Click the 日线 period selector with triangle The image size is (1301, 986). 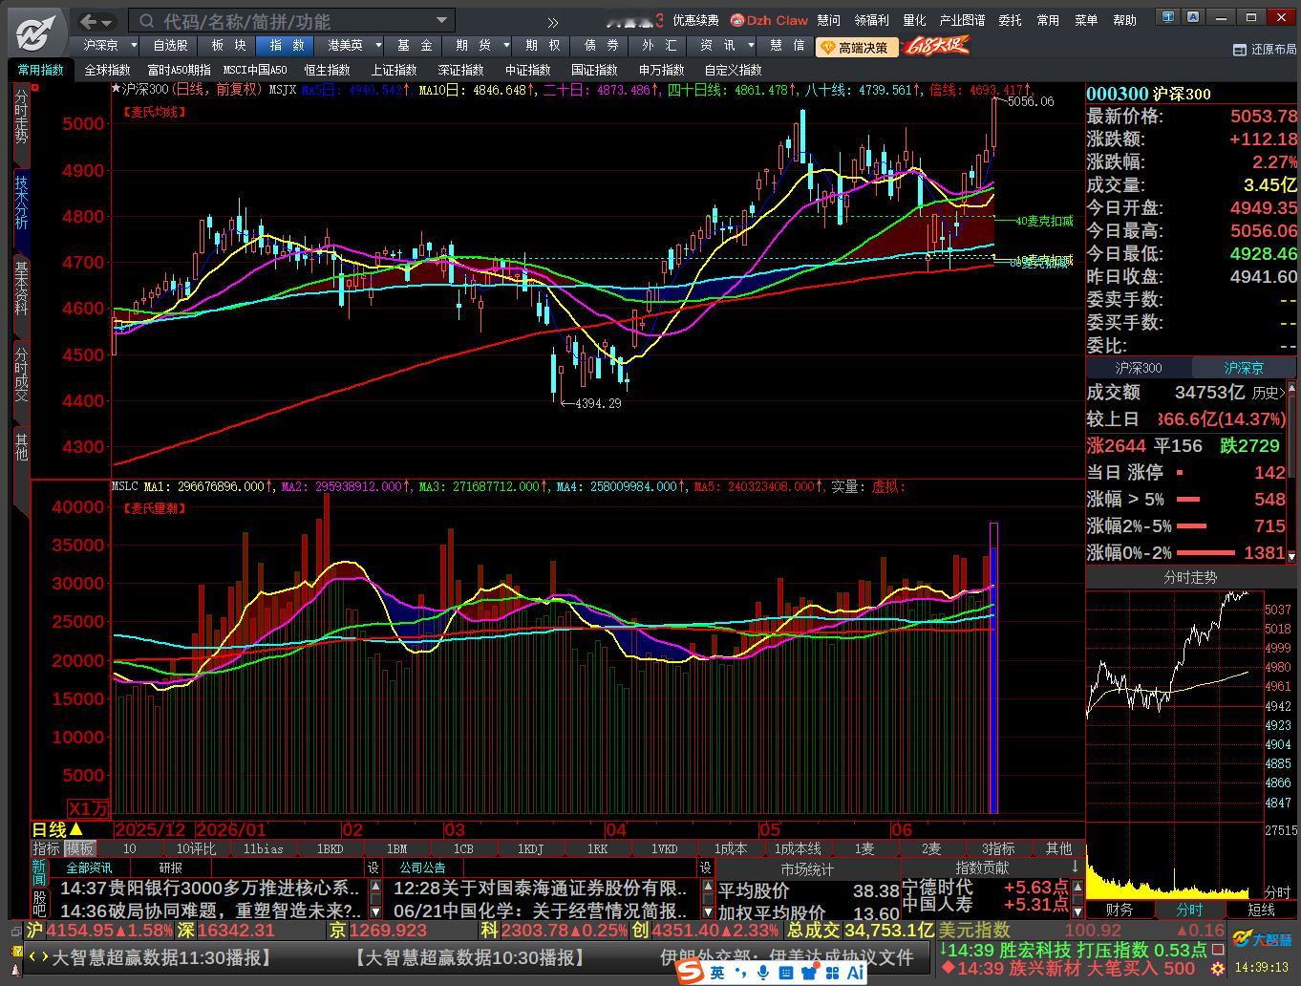(x=58, y=829)
